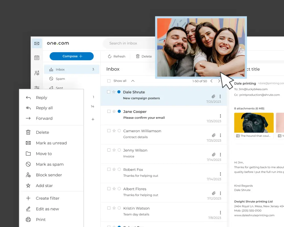Click the paperclip on Jenny Wilson's Invoice email
This screenshot has height=227, width=284.
(x=214, y=155)
